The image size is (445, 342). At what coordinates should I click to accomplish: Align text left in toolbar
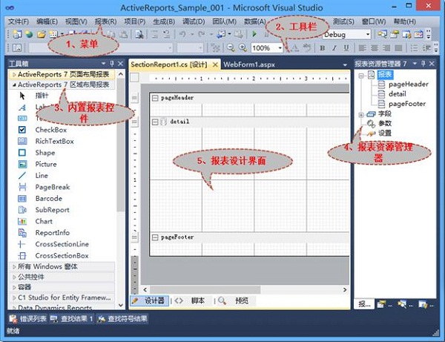pos(362,48)
